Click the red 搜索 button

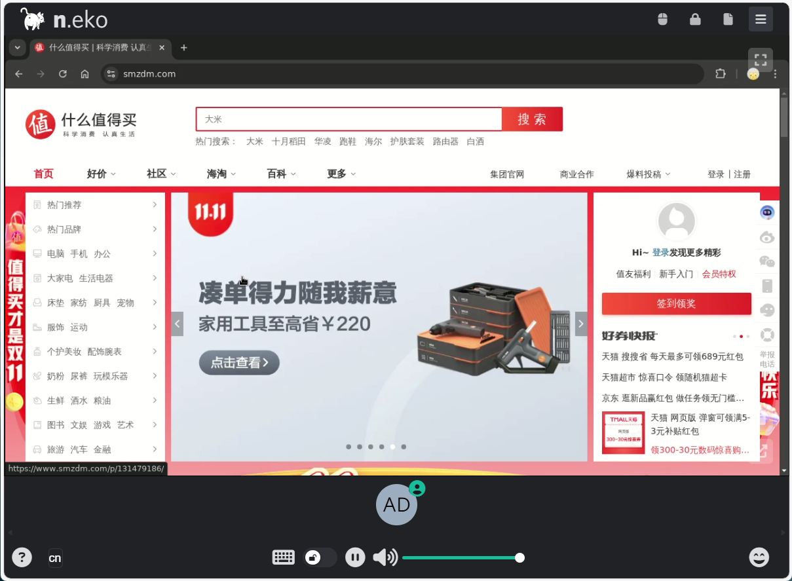pyautogui.click(x=532, y=119)
